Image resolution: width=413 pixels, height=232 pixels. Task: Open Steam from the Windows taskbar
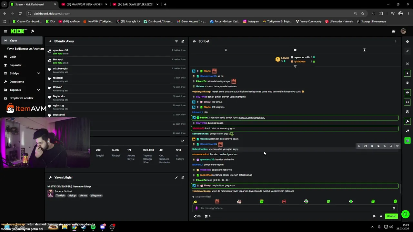(84, 227)
